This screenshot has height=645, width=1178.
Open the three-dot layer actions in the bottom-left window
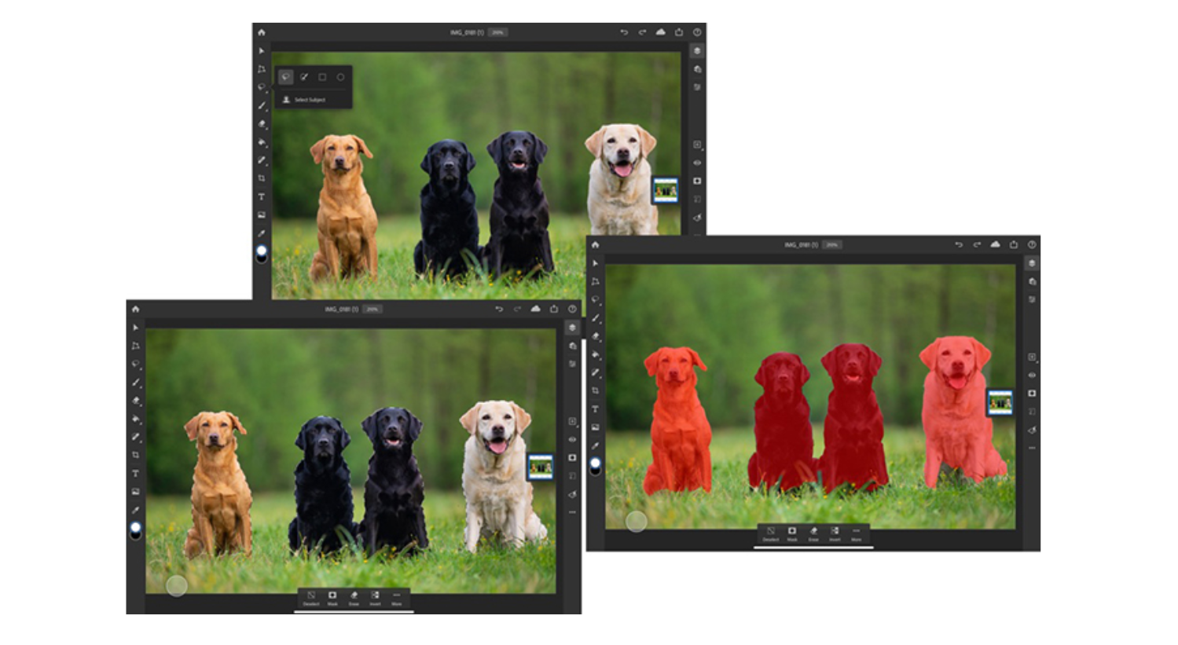pos(572,512)
